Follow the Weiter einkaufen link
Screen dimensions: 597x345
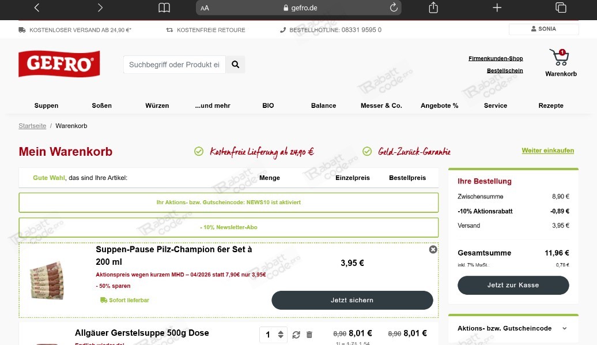547,150
